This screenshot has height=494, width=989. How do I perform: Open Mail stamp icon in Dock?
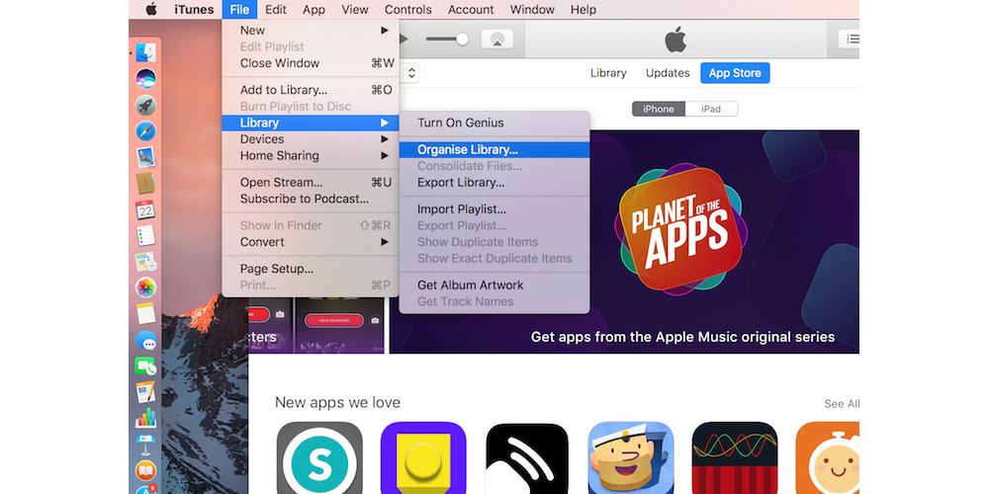145,157
